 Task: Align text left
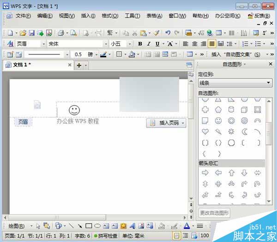185,44
